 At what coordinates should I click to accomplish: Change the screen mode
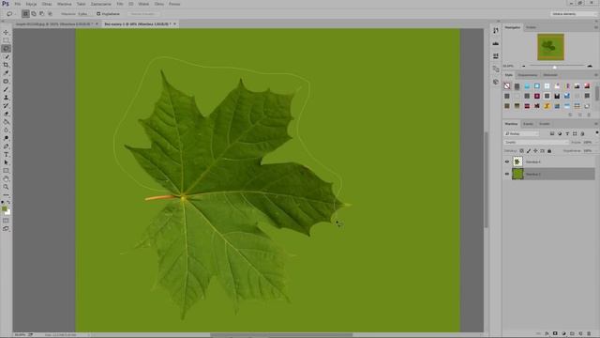(6, 228)
